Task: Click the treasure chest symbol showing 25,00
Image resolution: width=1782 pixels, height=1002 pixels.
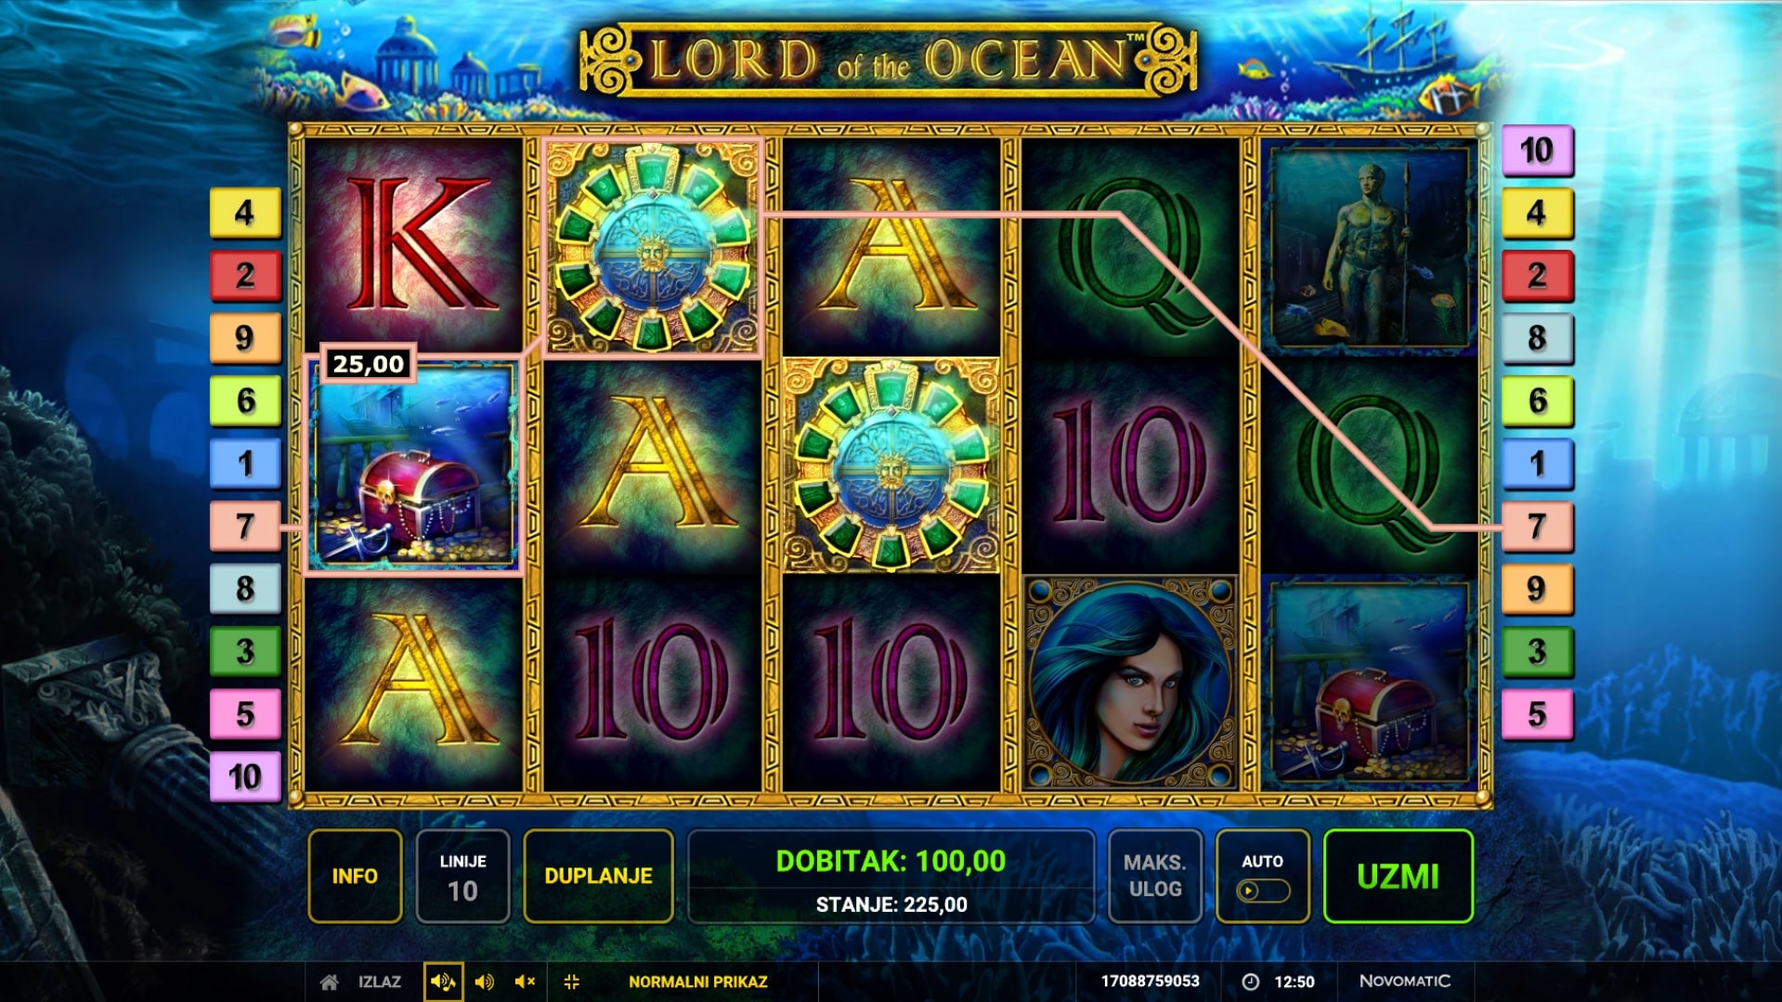Action: (414, 464)
